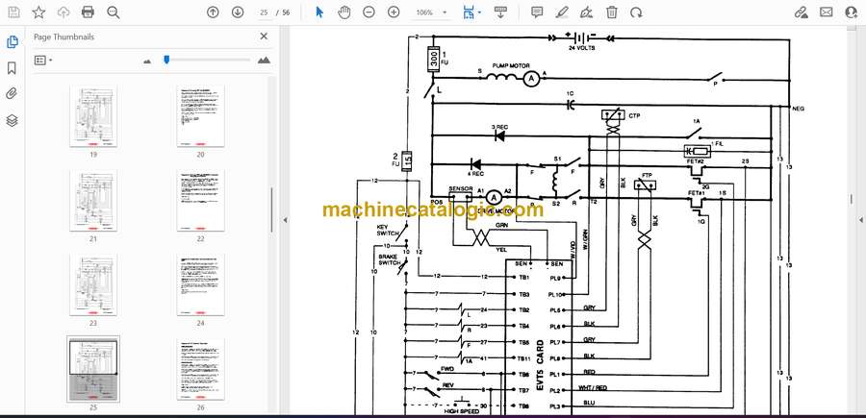Open the search magnifier tool
Viewport: 866px width, 418px height.
pos(114,12)
